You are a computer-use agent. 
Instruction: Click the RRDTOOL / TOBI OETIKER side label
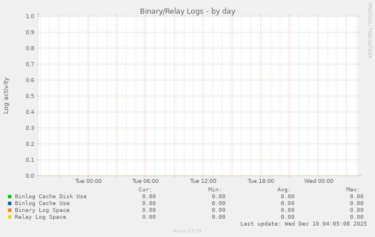[x=370, y=31]
